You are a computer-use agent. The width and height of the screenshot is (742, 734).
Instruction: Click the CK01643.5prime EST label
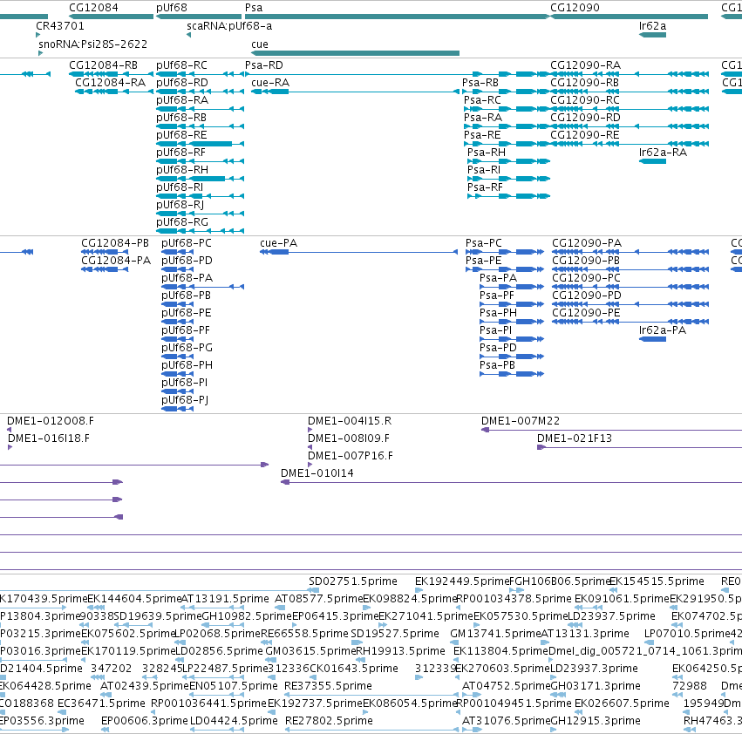(354, 669)
